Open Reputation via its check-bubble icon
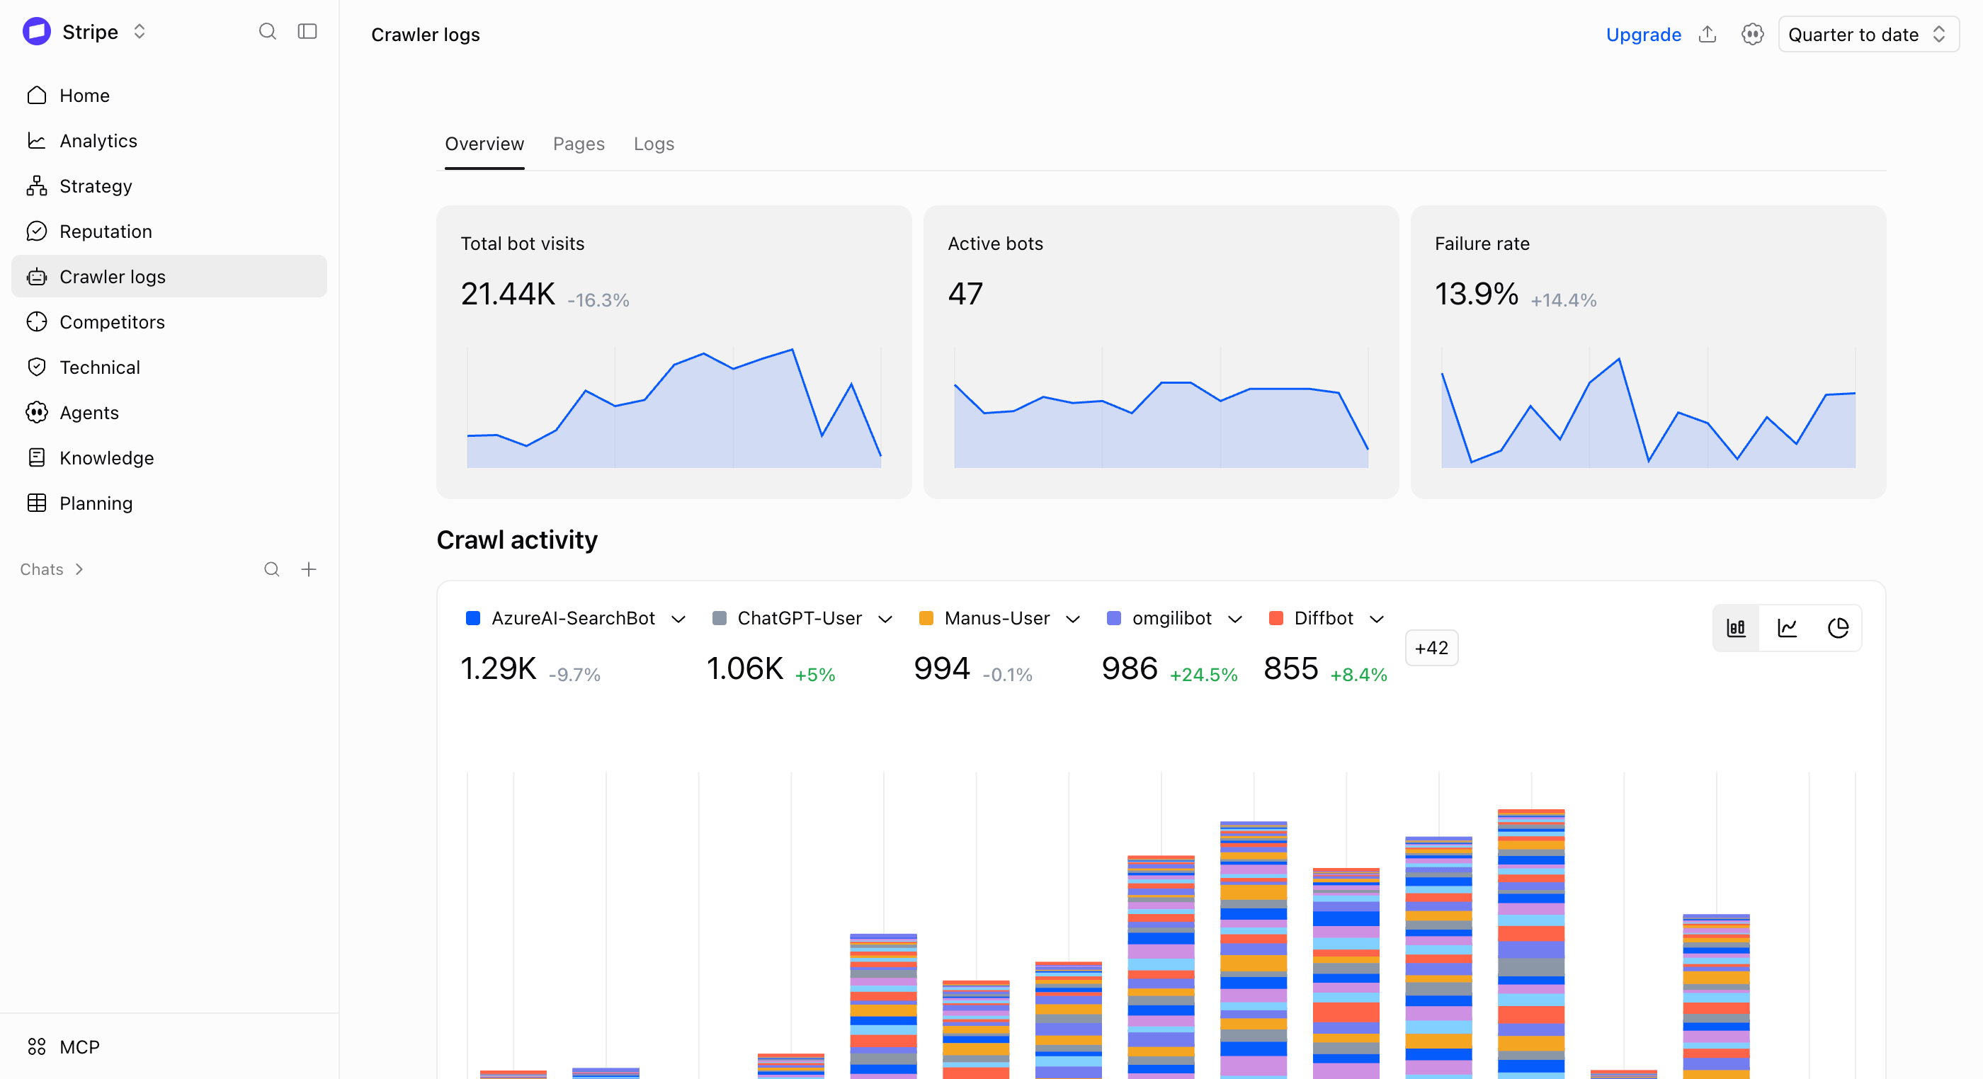Screen dimensions: 1983x1079 (x=37, y=232)
